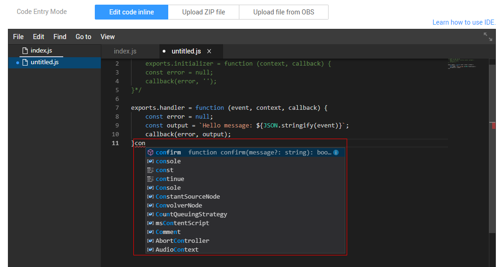The image size is (501, 267).
Task: Pick const keyword suggestion
Action: pos(245,170)
